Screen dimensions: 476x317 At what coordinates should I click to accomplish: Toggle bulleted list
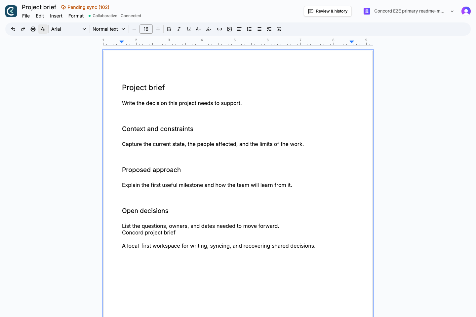pyautogui.click(x=259, y=29)
